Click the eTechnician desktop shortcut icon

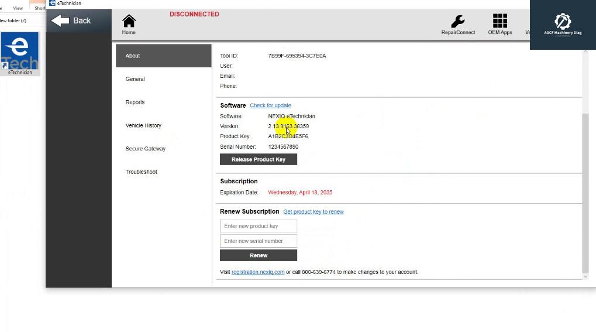(x=20, y=53)
